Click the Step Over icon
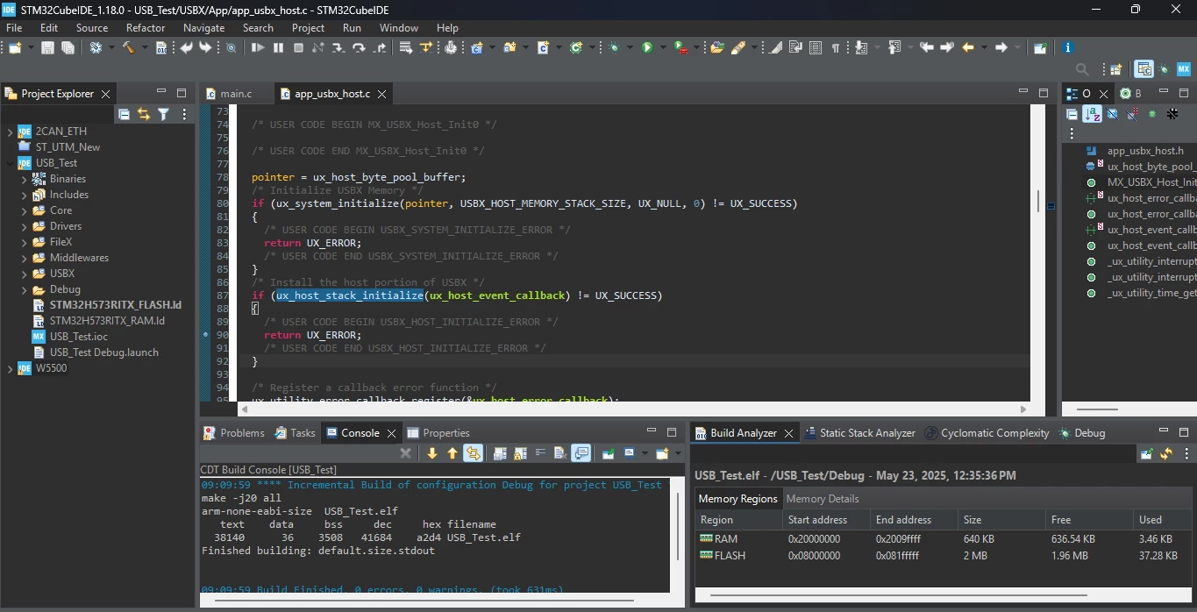This screenshot has width=1197, height=612. (x=359, y=47)
